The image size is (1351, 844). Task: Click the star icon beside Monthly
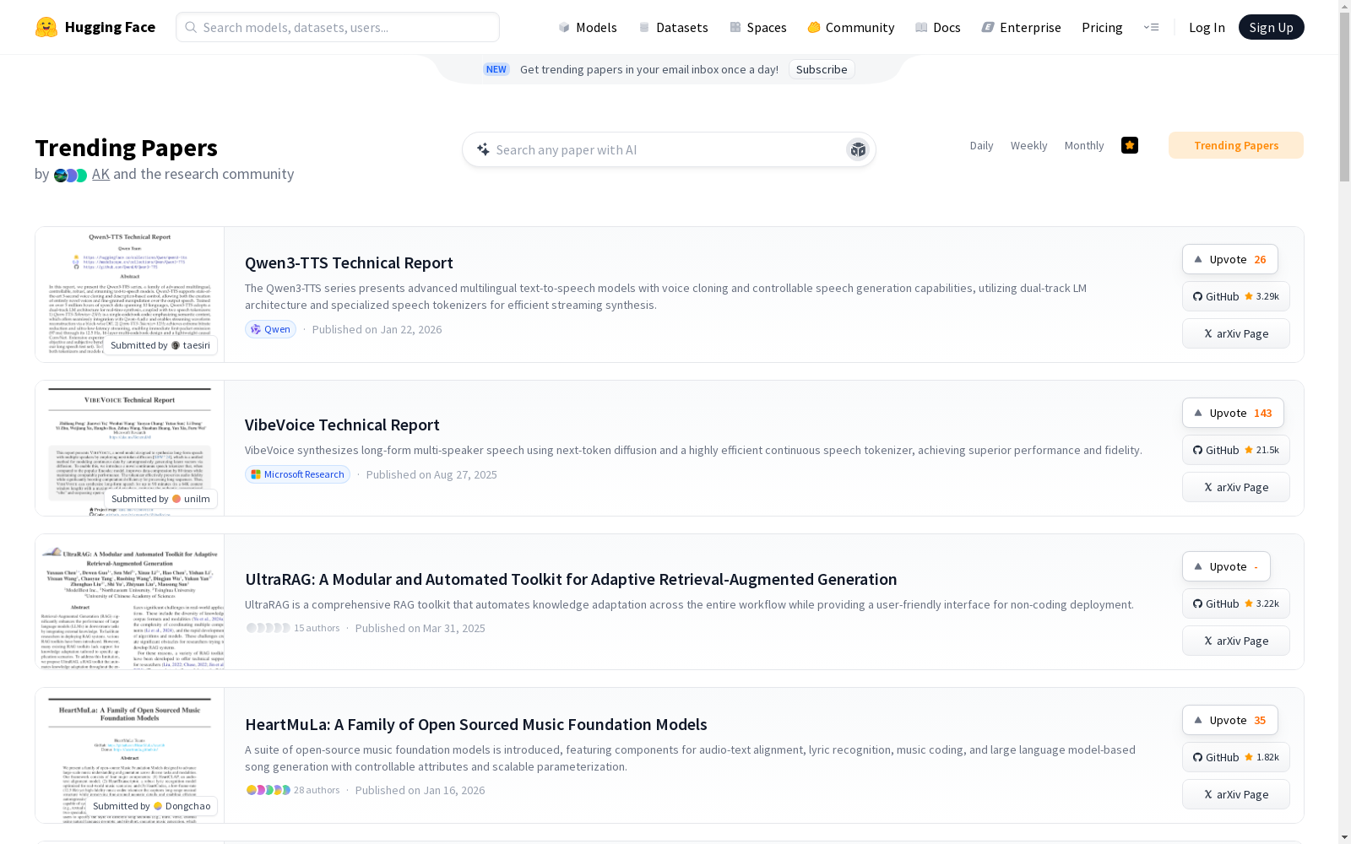(1130, 145)
